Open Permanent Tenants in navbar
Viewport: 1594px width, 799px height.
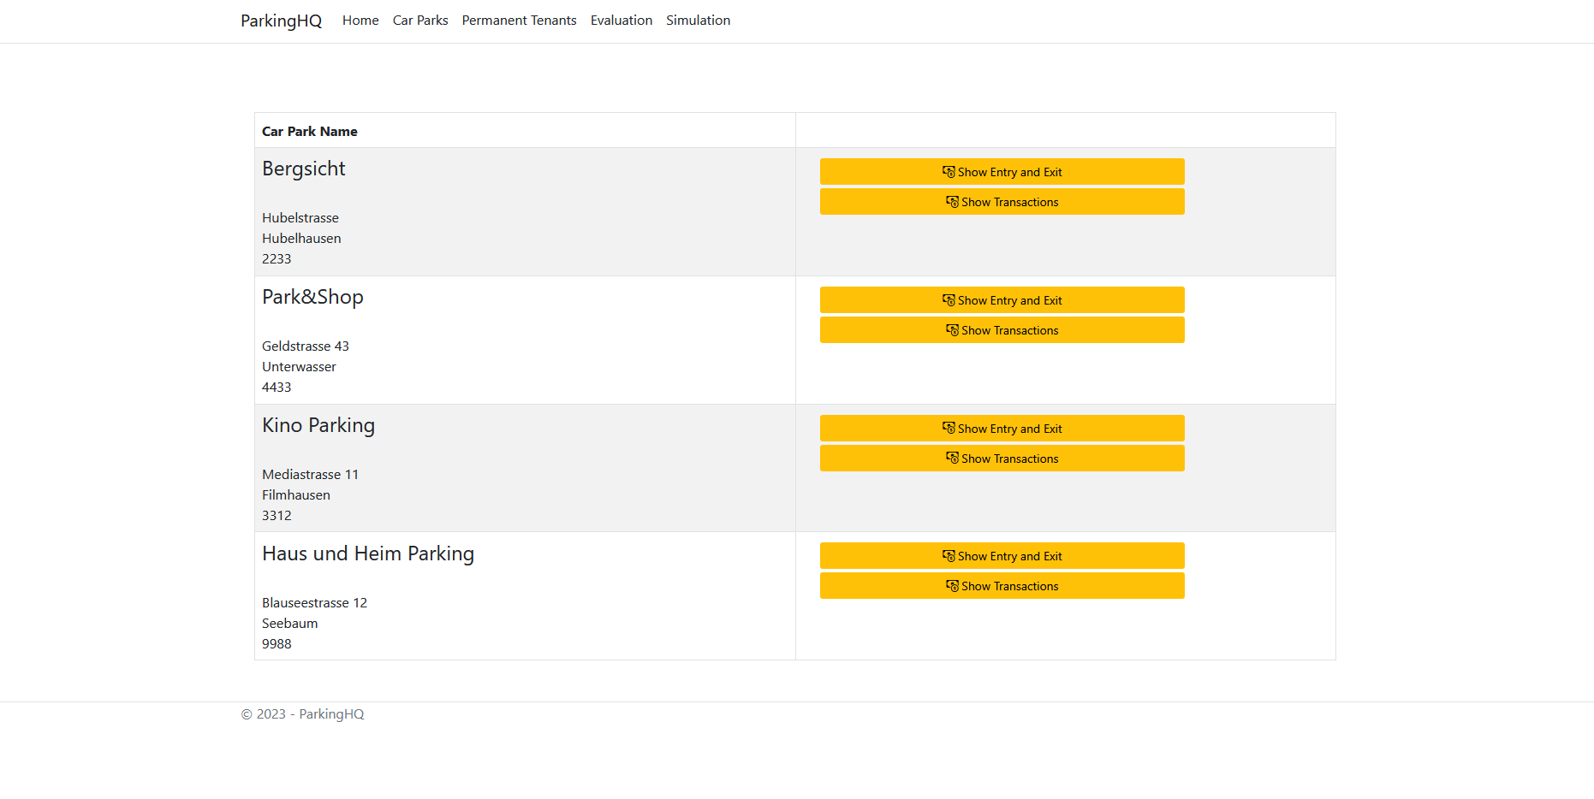pos(520,21)
